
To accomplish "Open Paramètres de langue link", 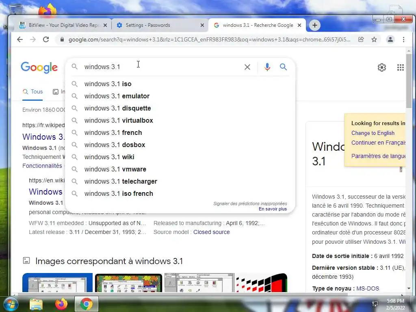I will click(378, 156).
